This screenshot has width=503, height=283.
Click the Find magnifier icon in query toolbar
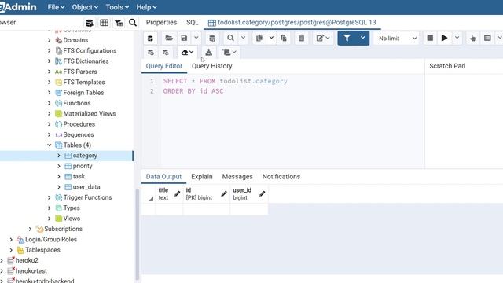tap(230, 39)
